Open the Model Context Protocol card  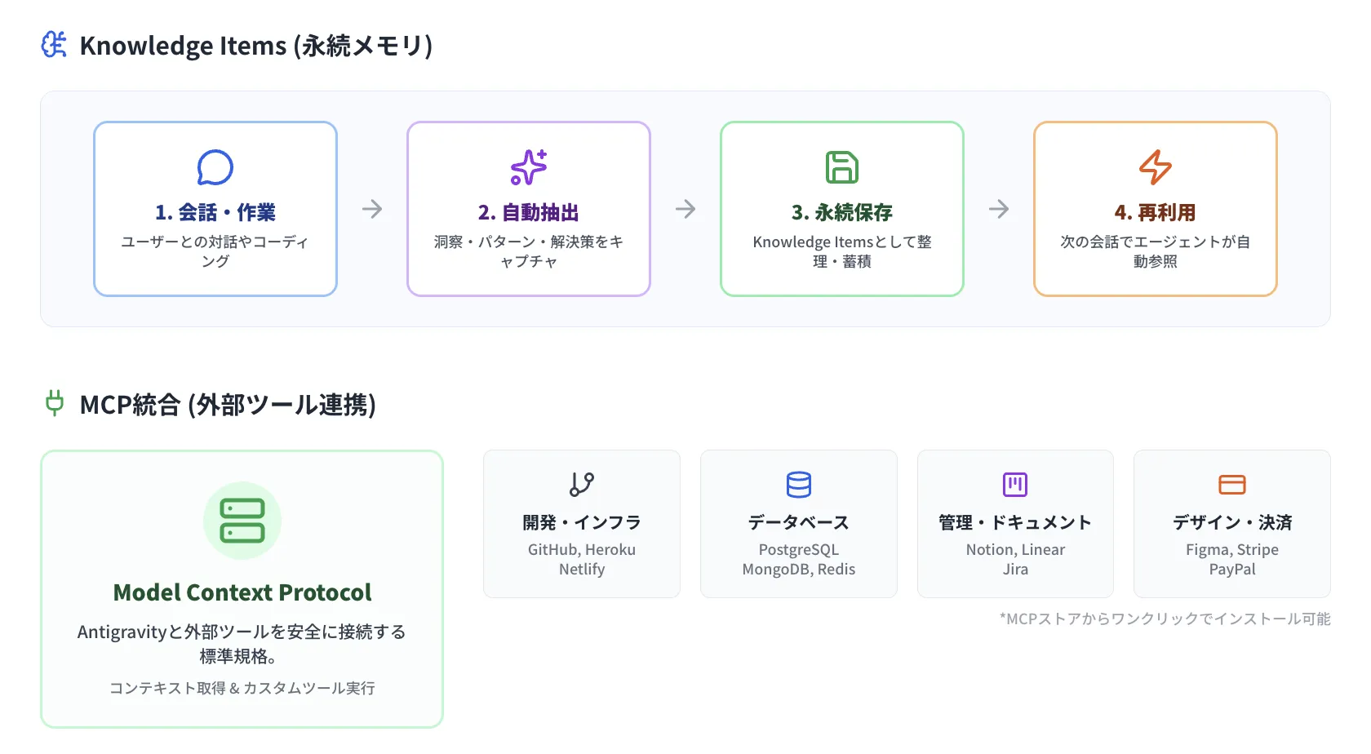[242, 589]
